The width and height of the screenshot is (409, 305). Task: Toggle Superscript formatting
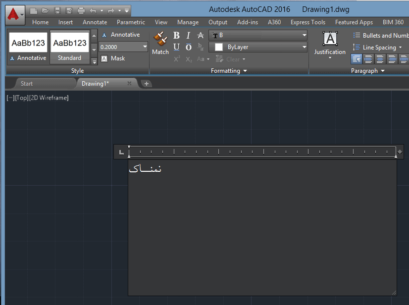click(x=177, y=59)
